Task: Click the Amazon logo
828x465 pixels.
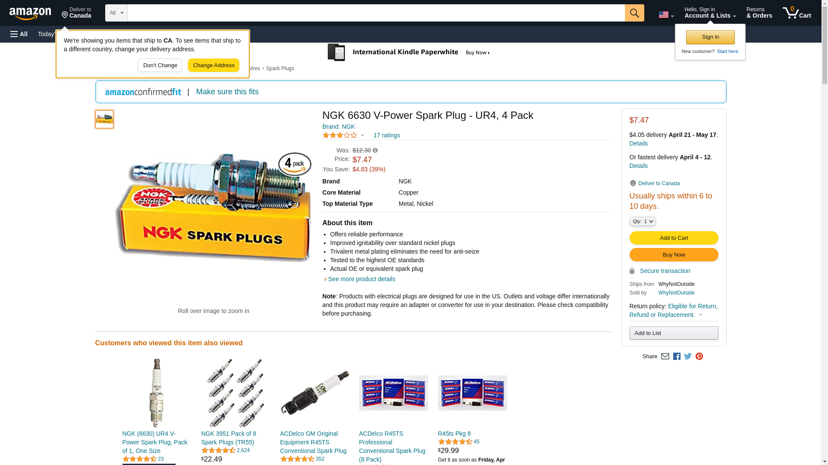Action: 30,13
